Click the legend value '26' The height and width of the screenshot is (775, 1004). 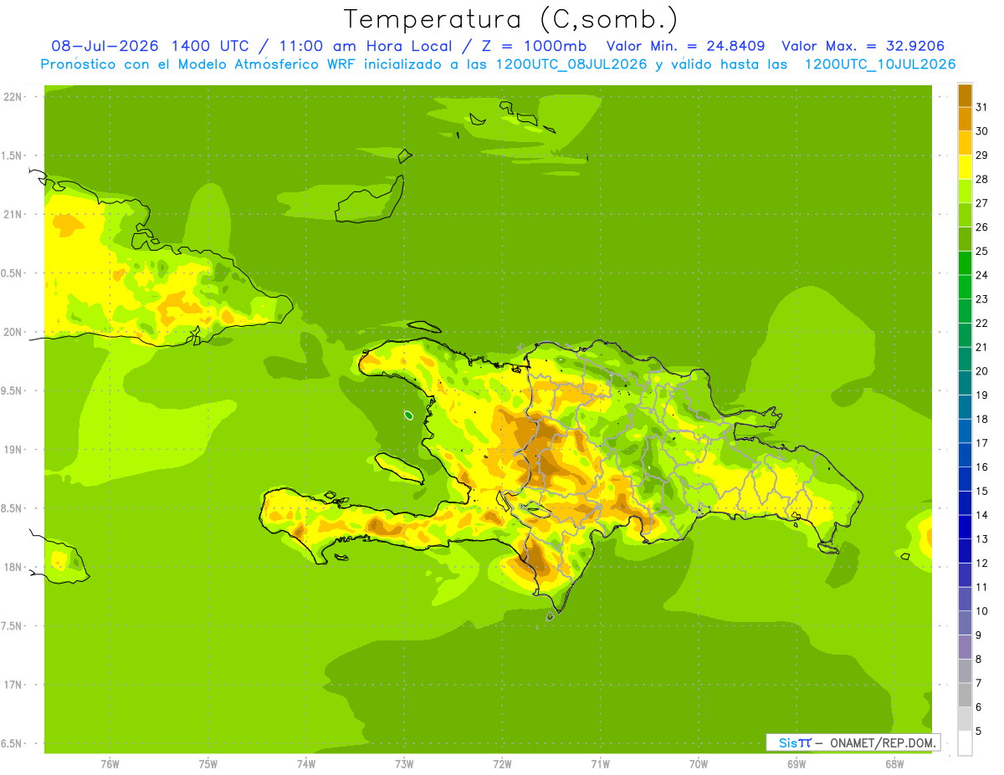[x=981, y=227]
